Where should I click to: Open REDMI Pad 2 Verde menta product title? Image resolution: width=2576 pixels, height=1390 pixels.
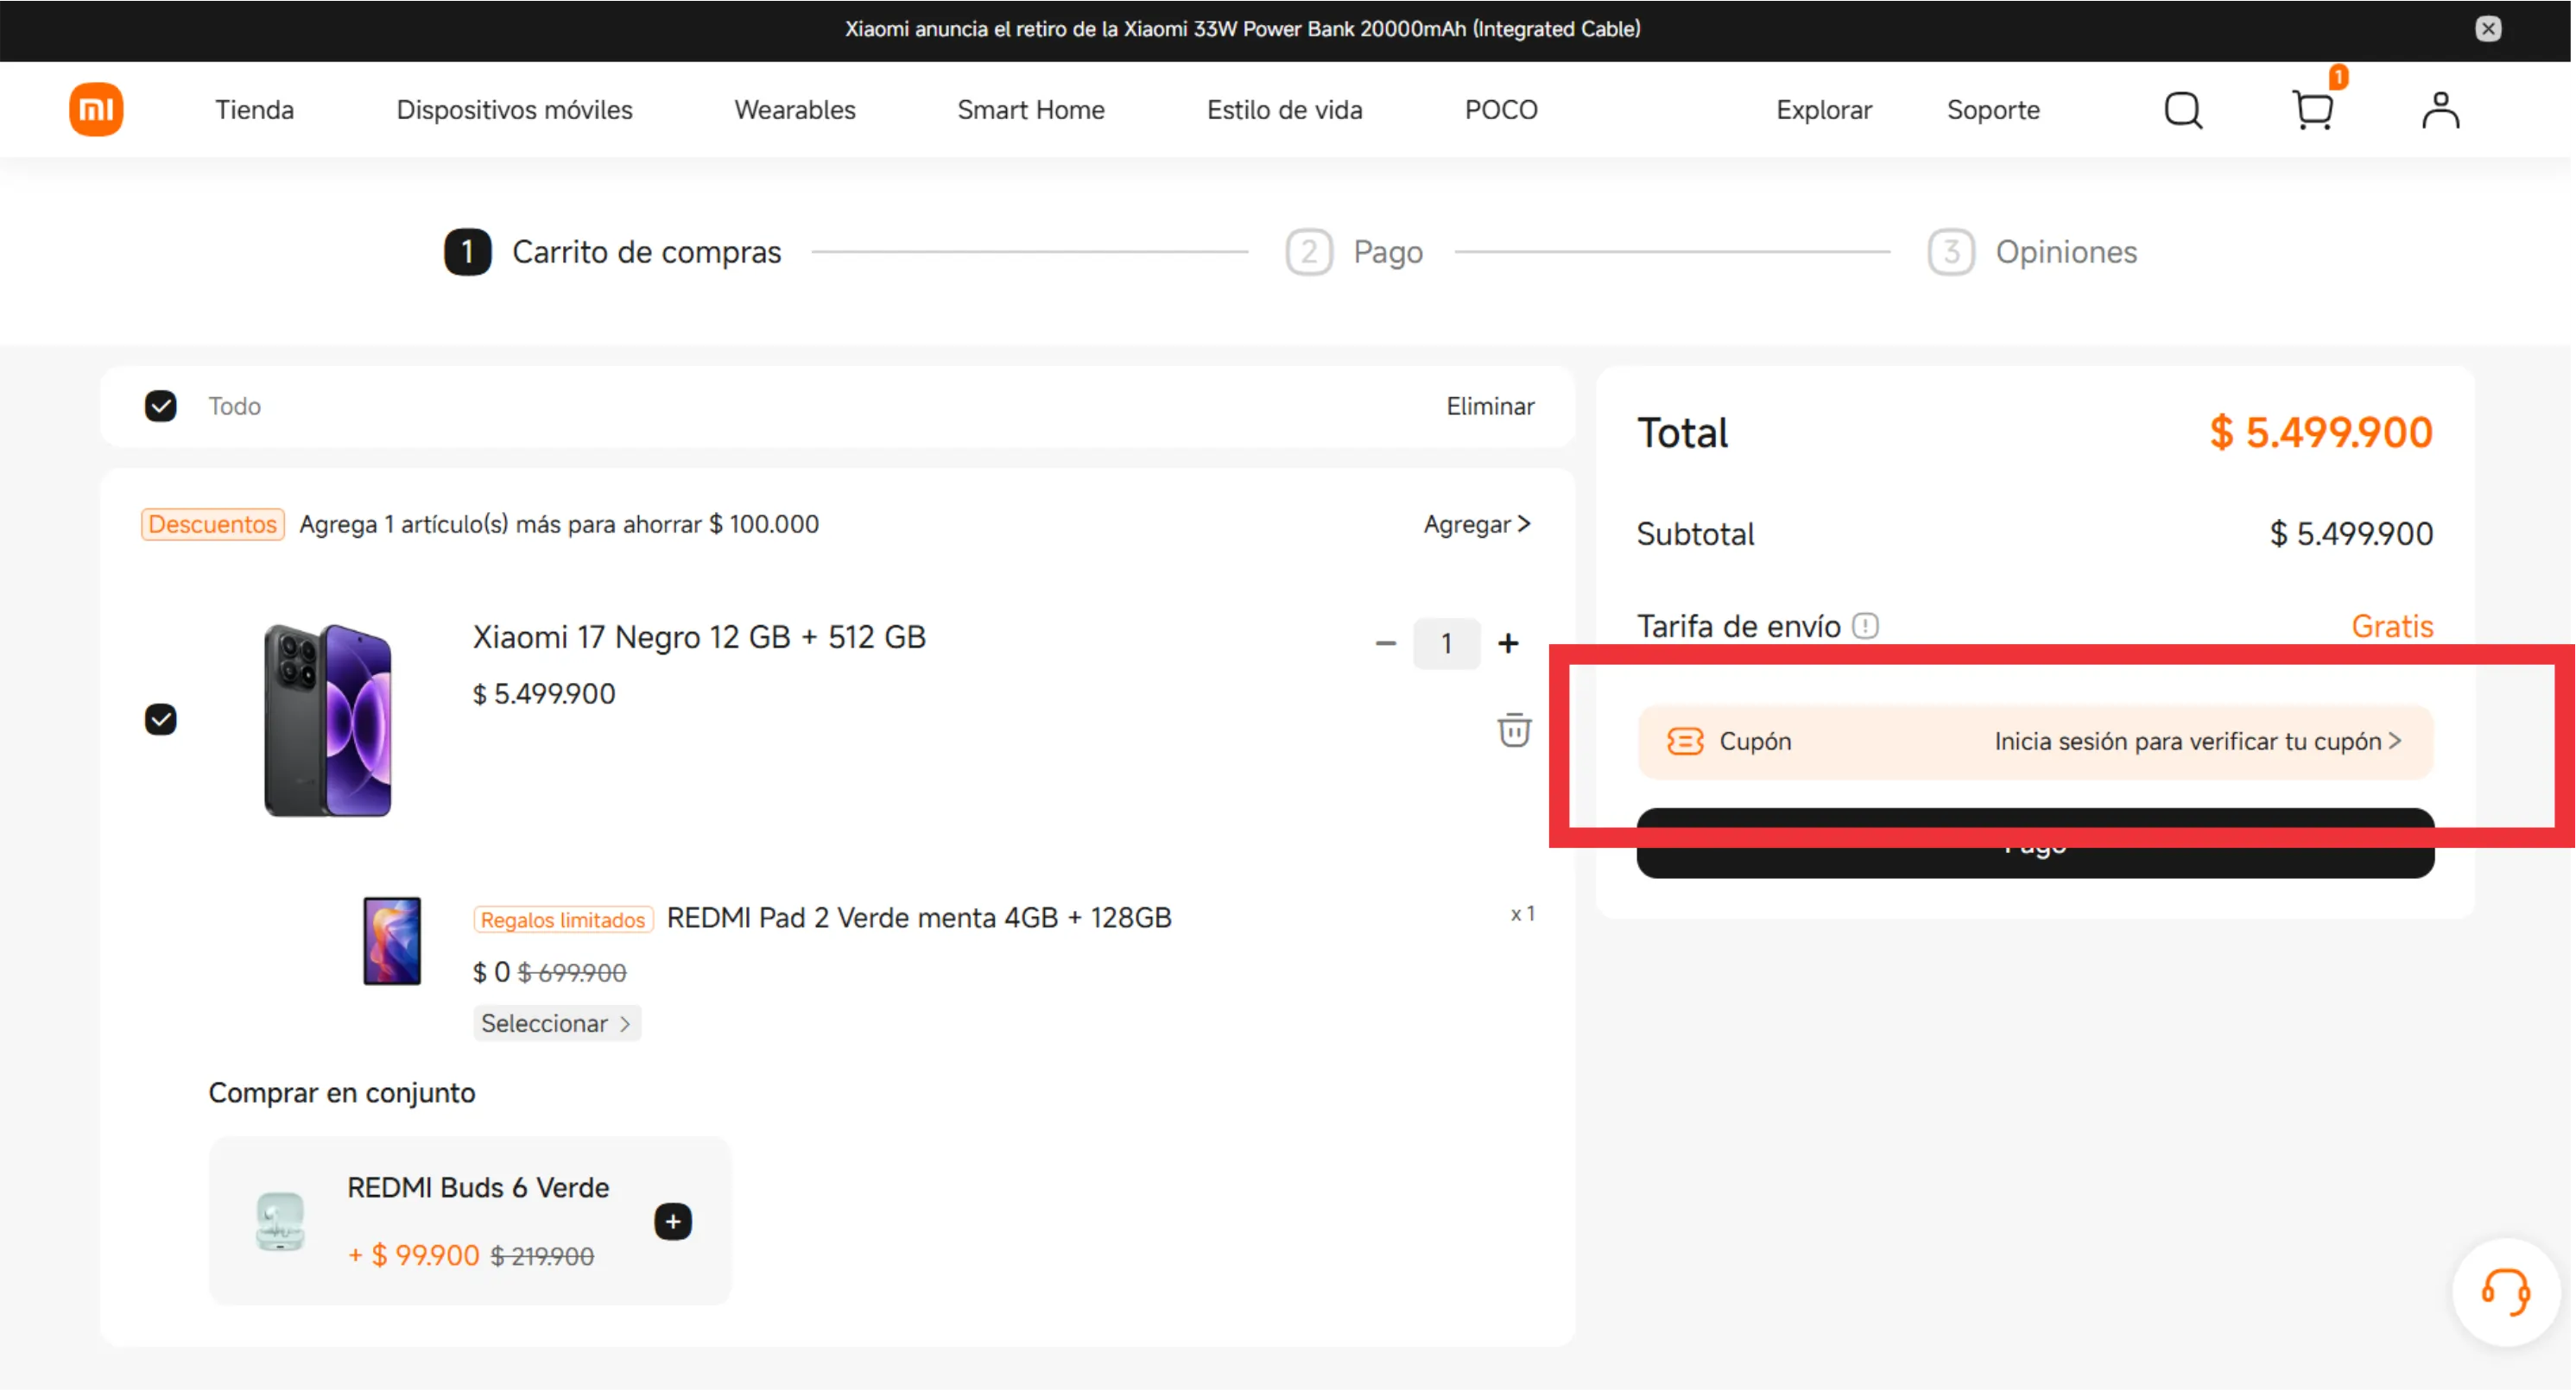coord(919,918)
